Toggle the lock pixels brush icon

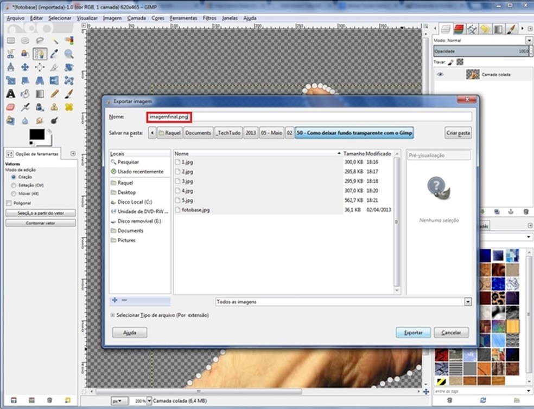click(x=451, y=62)
